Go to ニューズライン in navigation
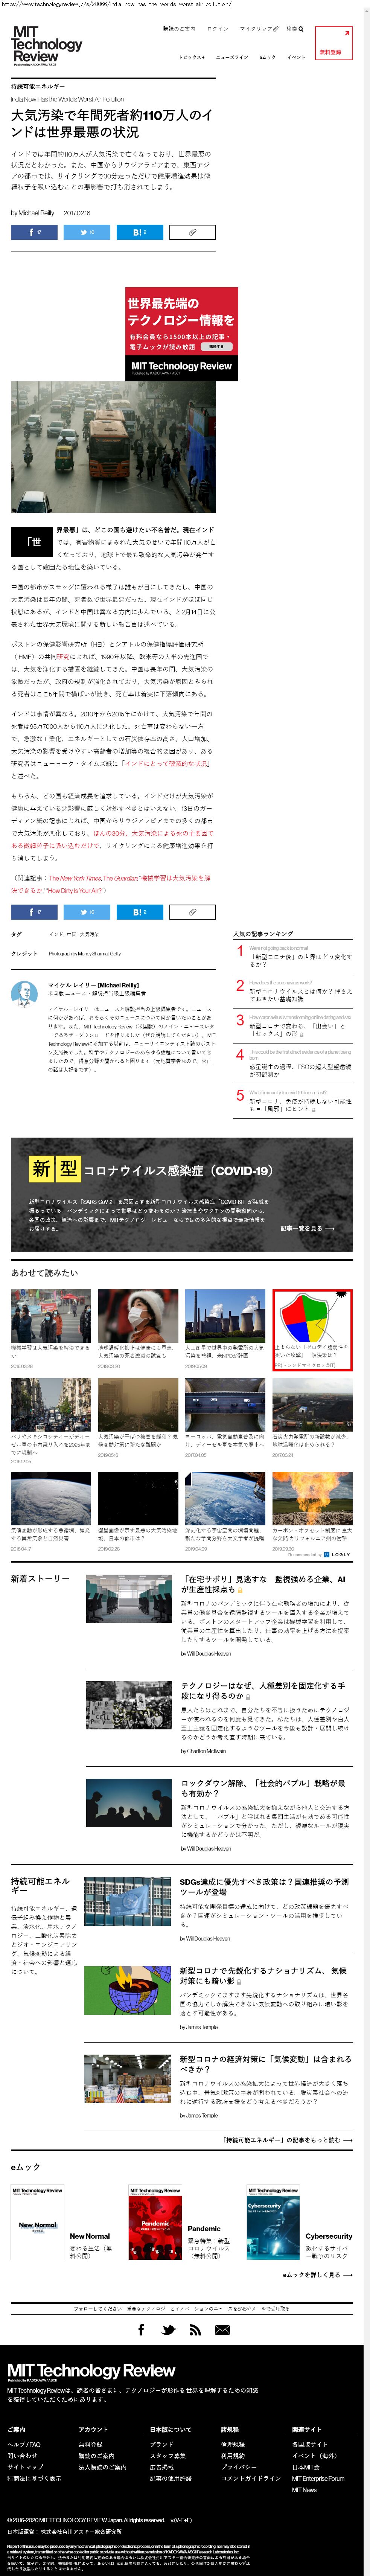Screen dimensions: 370x2576 (231, 57)
